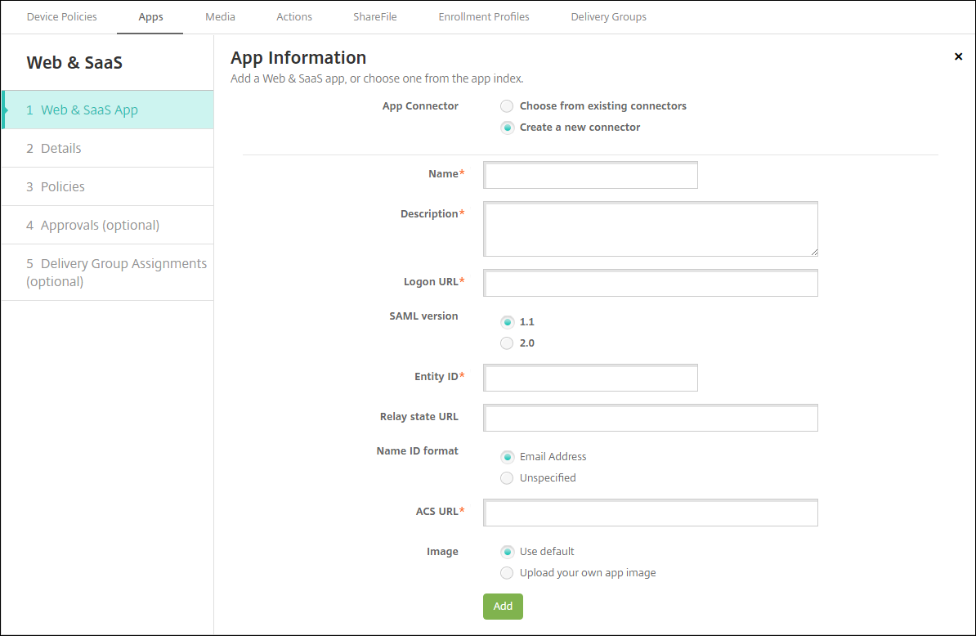The height and width of the screenshot is (636, 976).
Task: Switch to the Device Policies tab
Action: [62, 16]
